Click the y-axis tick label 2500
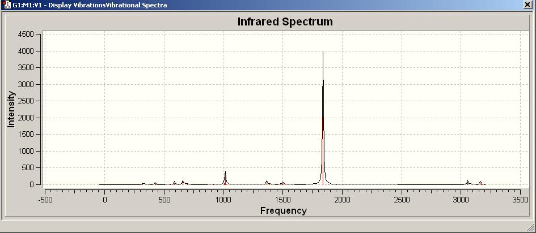Viewport: 536px width, 233px height. pyautogui.click(x=26, y=101)
